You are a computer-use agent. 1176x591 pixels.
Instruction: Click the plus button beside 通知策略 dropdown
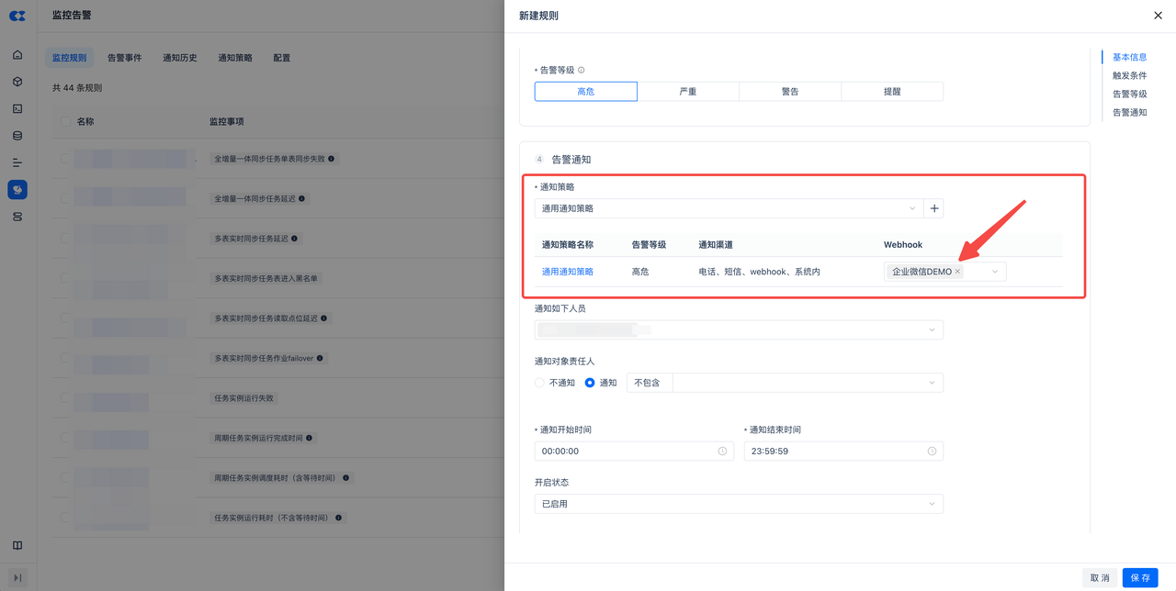pos(933,208)
